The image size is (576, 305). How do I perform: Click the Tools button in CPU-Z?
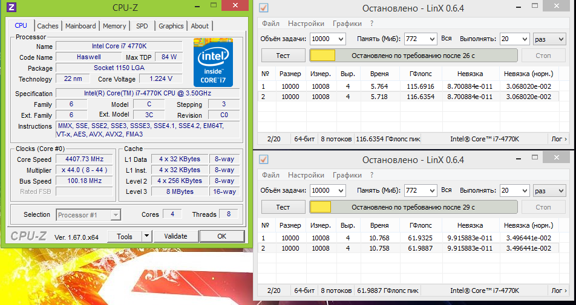coord(125,236)
